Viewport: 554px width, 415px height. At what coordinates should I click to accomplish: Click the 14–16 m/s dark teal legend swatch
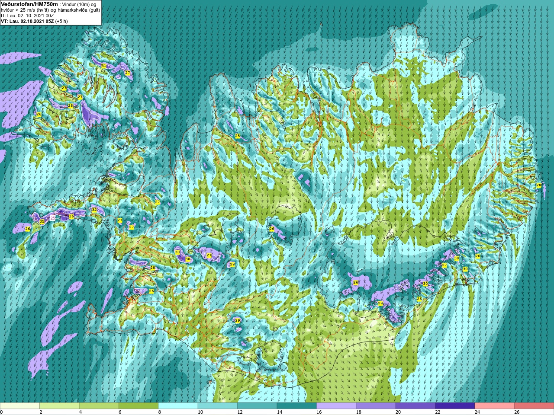pyautogui.click(x=297, y=406)
